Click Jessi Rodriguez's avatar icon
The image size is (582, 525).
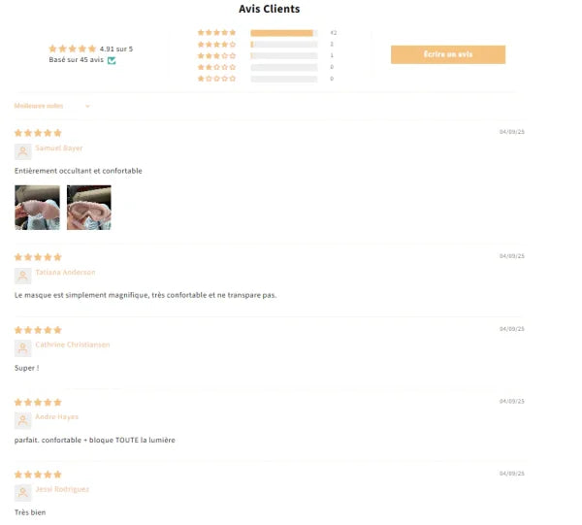(22, 493)
